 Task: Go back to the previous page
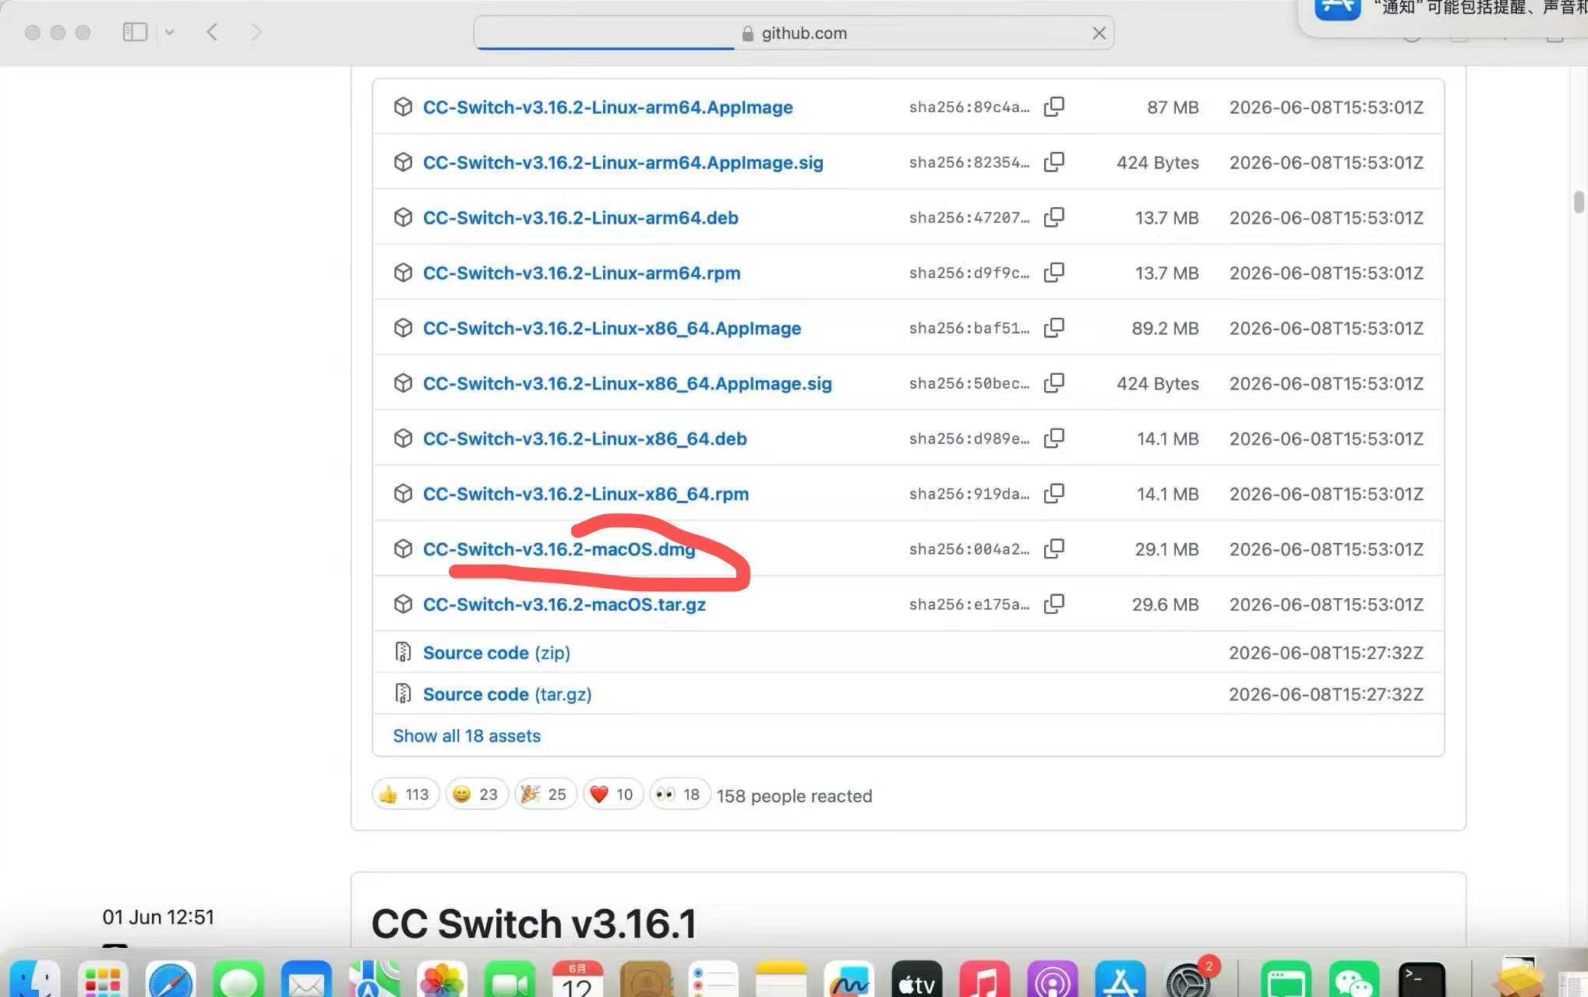(212, 32)
